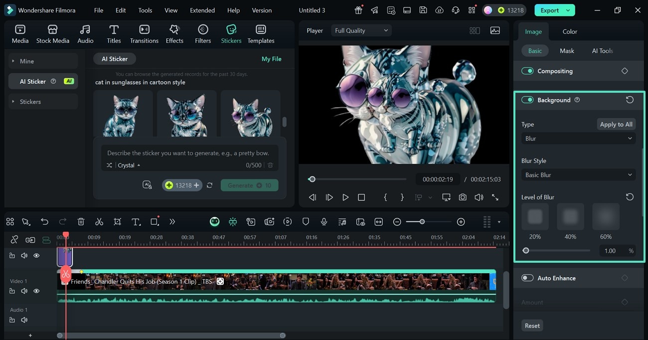Open the Templates panel
The height and width of the screenshot is (340, 648).
[x=261, y=34]
